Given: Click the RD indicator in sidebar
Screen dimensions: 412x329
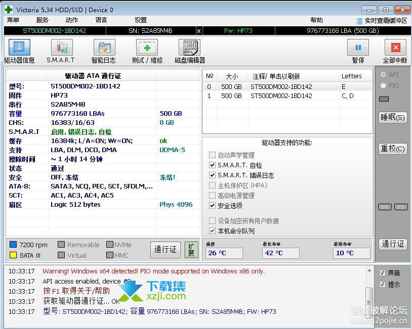Looking at the screenshot, I should 401,207.
